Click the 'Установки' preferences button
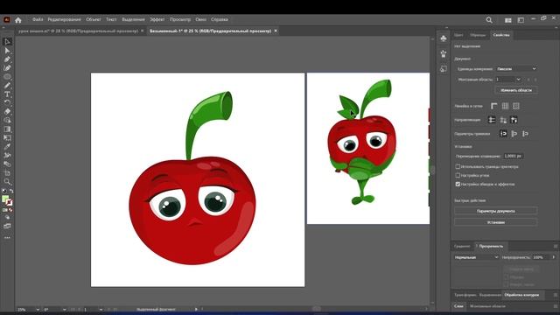Image resolution: width=560 pixels, height=315 pixels. pyautogui.click(x=496, y=222)
